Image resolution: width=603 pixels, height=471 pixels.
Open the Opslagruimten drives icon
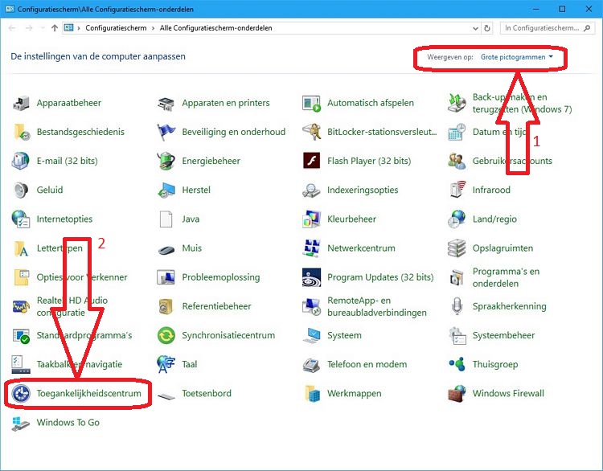[457, 248]
